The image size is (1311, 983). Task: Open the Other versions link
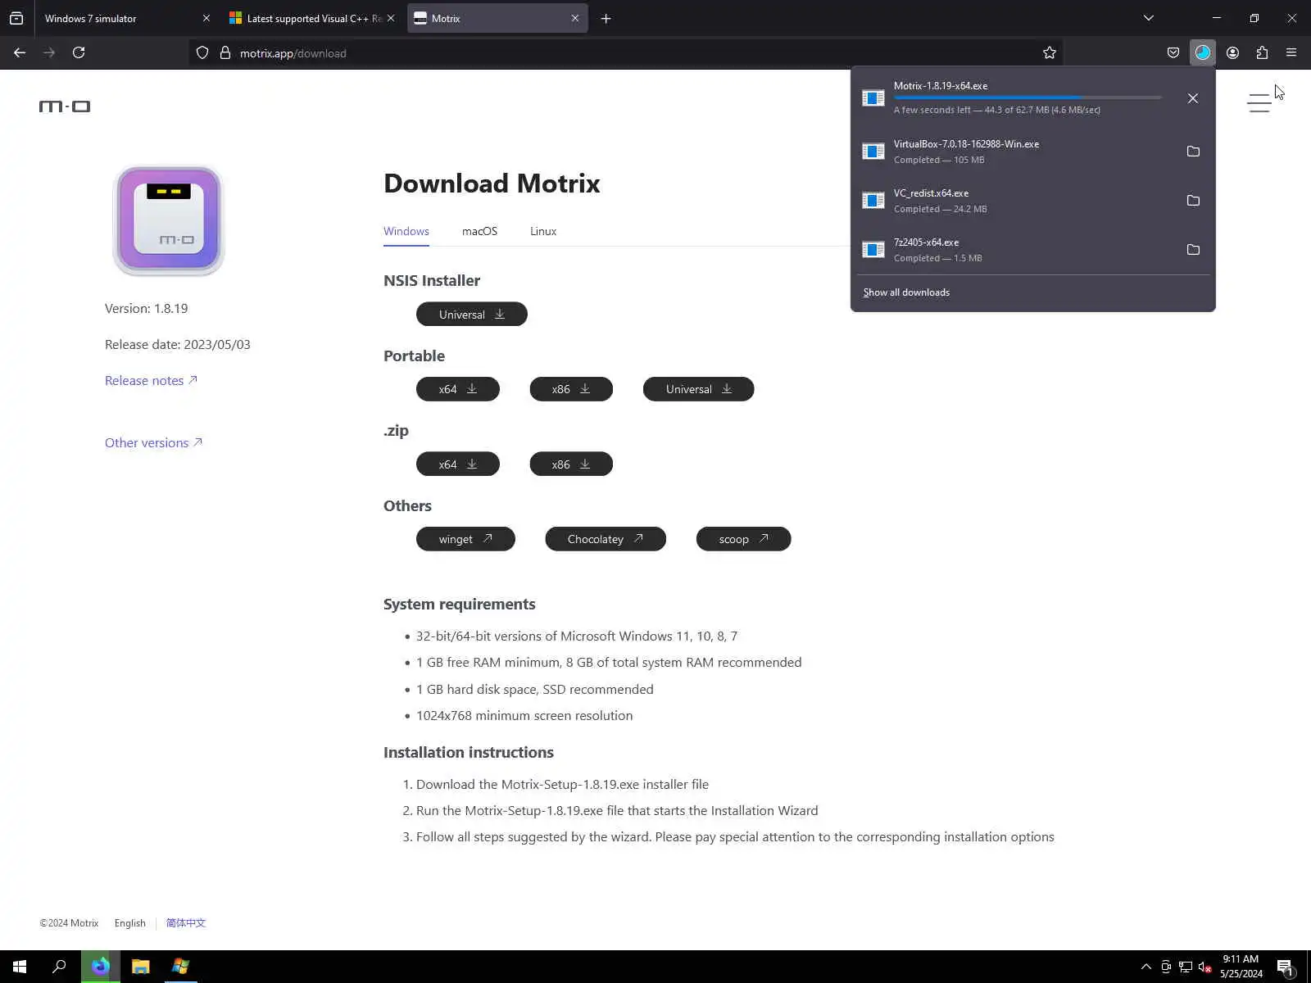click(153, 442)
